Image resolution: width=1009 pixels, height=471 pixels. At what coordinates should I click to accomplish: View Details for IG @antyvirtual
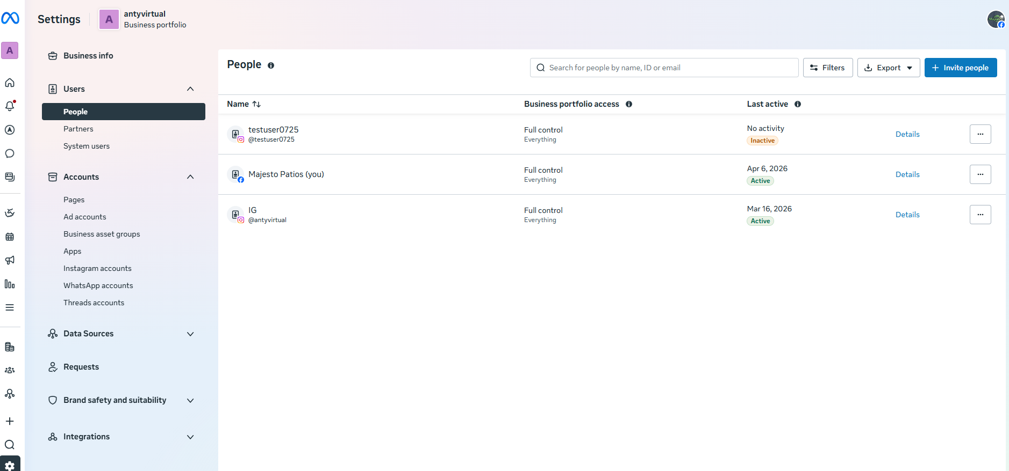(x=907, y=215)
